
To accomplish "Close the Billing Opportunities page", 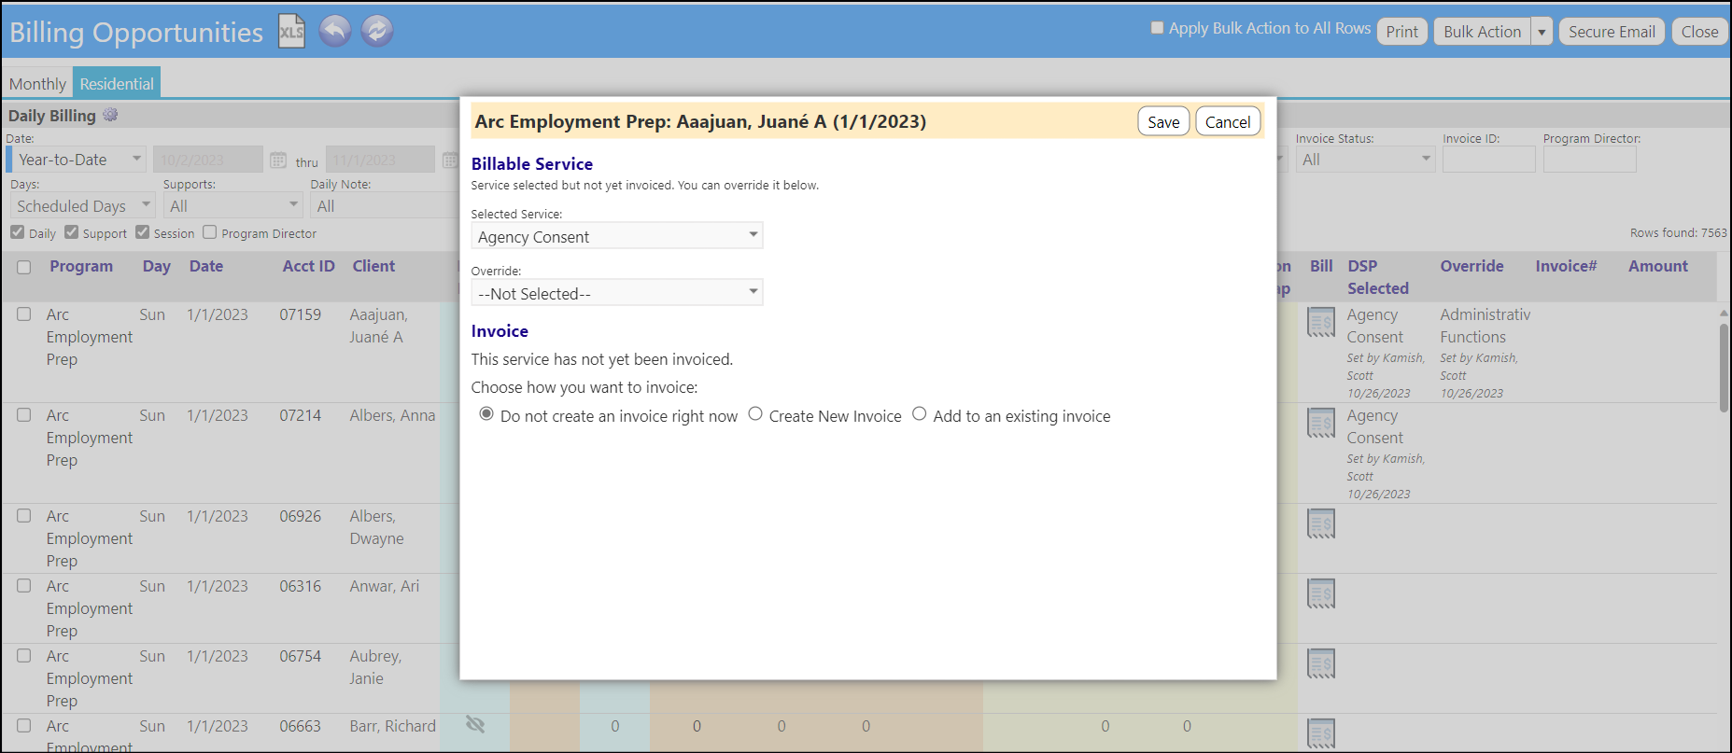I will tap(1699, 32).
